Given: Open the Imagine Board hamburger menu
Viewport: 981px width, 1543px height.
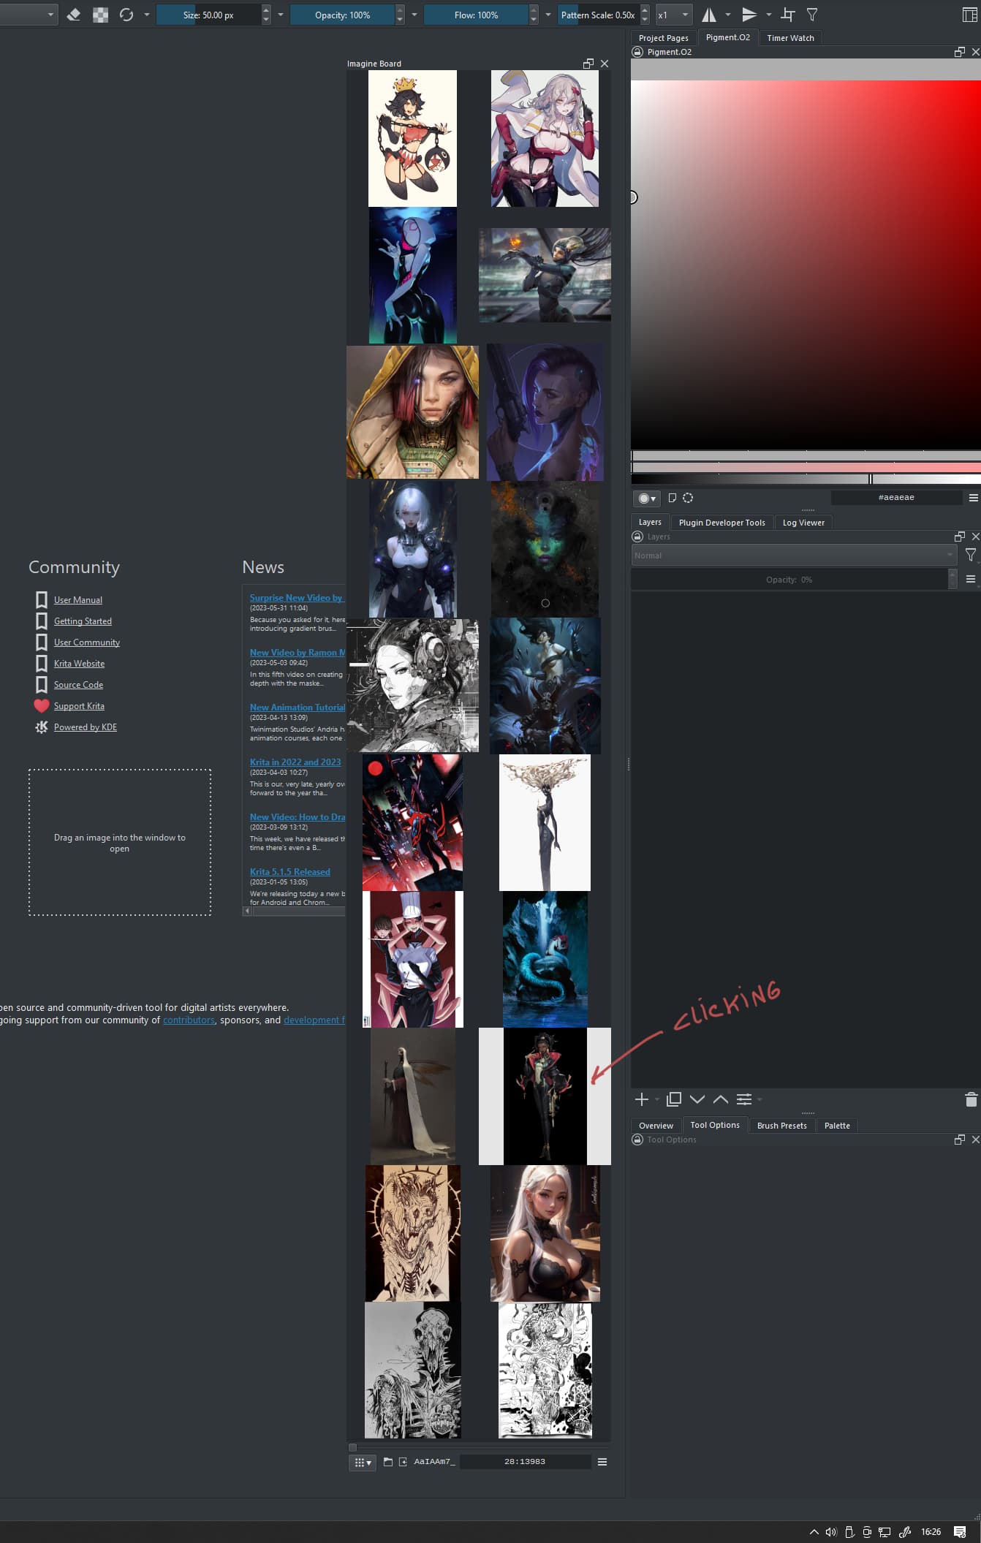Looking at the screenshot, I should 602,1462.
